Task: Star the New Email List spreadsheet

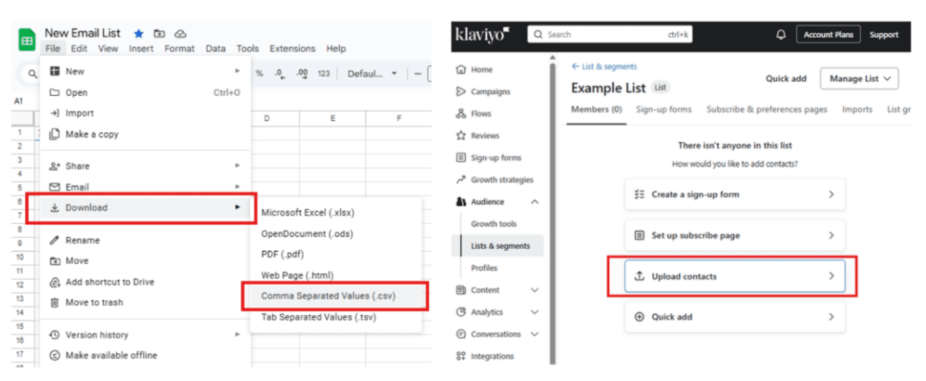Action: coord(138,34)
